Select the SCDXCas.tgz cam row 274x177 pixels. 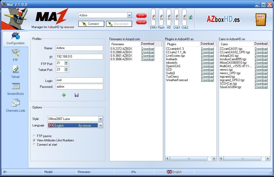pos(244,84)
